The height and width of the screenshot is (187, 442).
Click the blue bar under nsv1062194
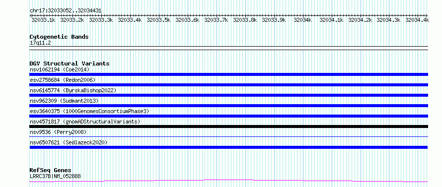click(x=228, y=74)
